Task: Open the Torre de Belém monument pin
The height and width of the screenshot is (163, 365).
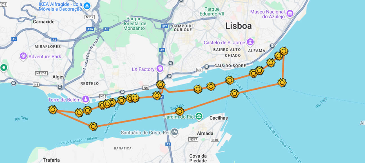Action: point(85,99)
